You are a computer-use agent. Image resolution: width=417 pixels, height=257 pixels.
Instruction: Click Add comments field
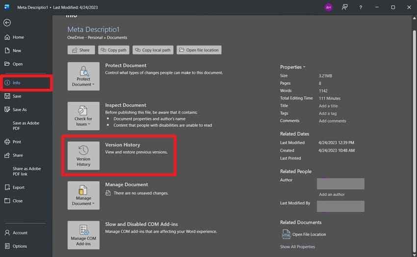(x=333, y=121)
